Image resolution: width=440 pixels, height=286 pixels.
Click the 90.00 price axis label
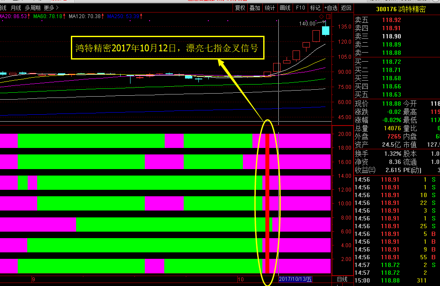click(x=344, y=72)
